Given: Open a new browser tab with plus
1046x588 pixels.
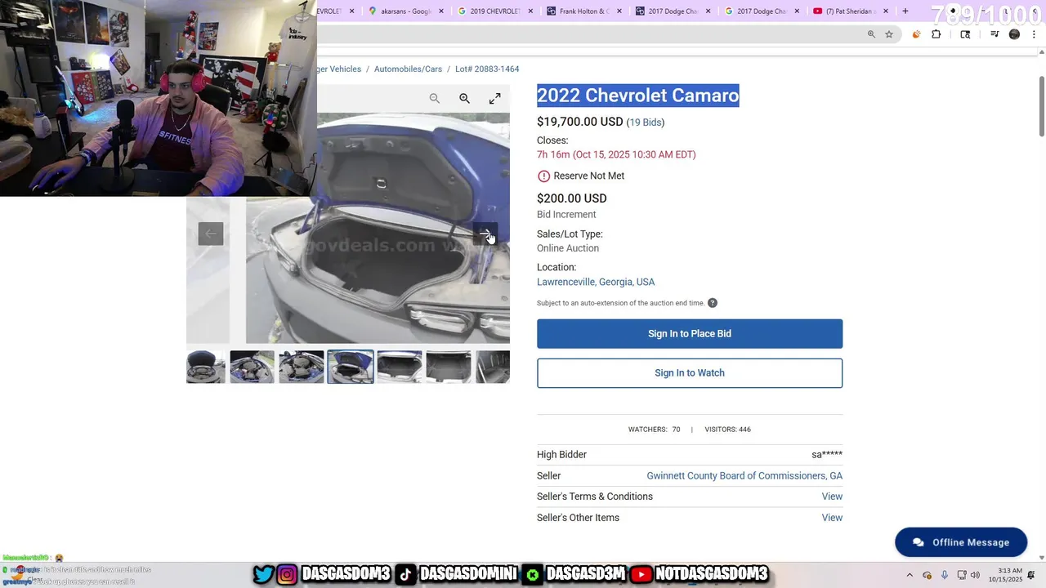Looking at the screenshot, I should click(x=905, y=11).
